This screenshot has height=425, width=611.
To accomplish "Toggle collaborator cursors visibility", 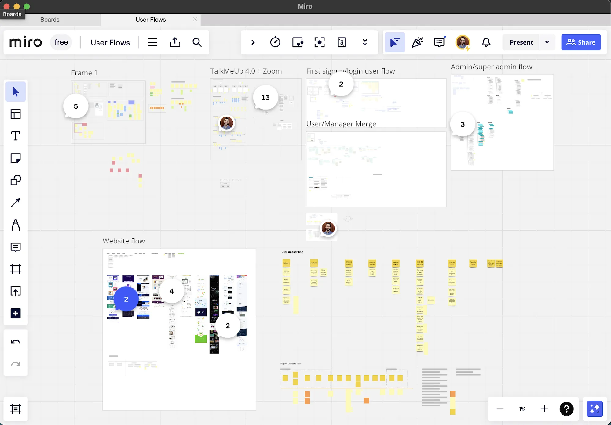I will pos(395,42).
